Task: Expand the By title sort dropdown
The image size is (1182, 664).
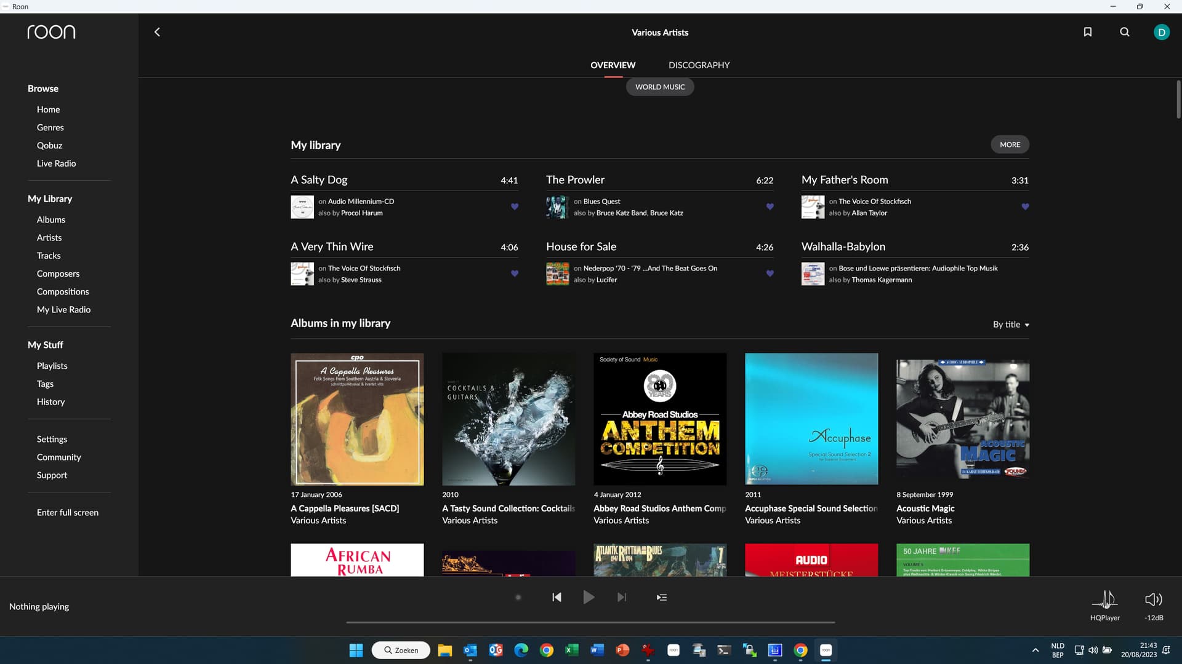Action: (x=1011, y=325)
